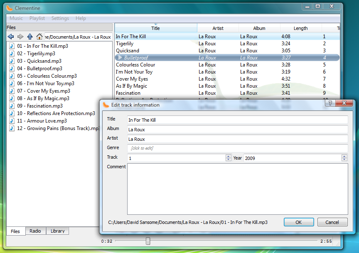Image resolution: width=359 pixels, height=253 pixels.
Task: Click the Genre field to edit
Action: (237, 148)
